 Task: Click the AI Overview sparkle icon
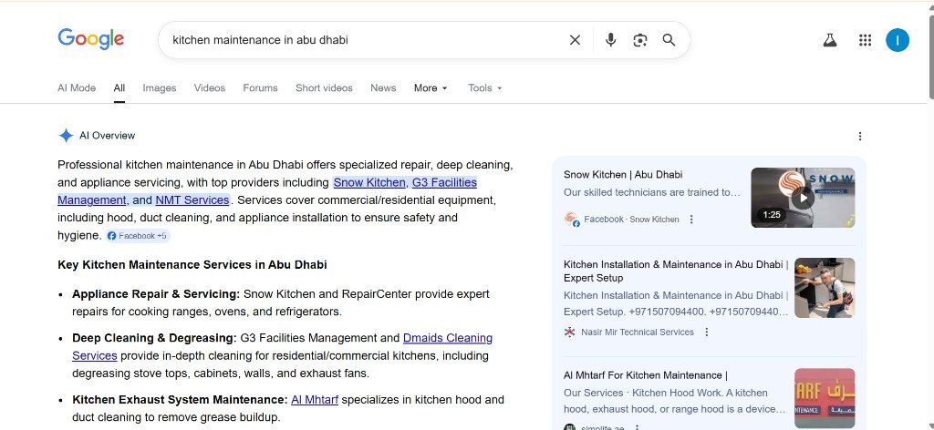(x=66, y=136)
